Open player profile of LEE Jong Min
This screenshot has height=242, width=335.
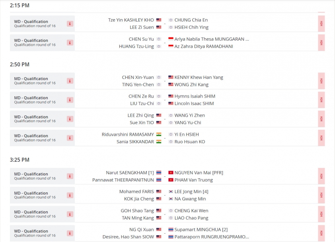point(191,191)
